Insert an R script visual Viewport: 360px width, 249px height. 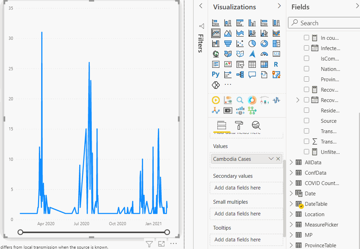276,64
